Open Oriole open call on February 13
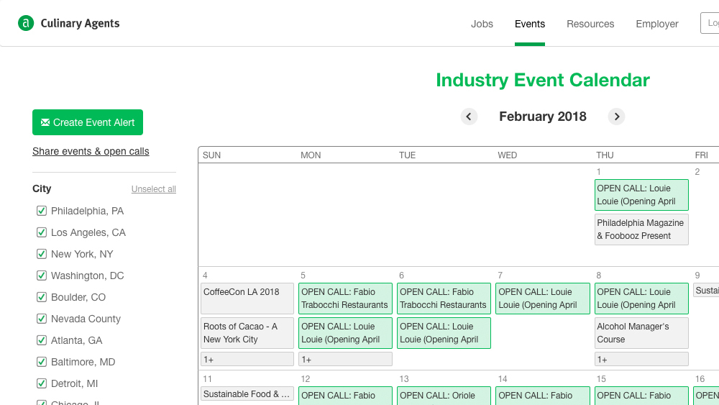This screenshot has width=719, height=405. coord(444,396)
